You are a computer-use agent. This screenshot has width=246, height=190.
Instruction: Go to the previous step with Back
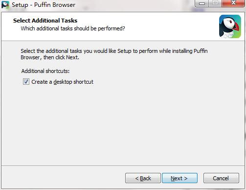pos(143,178)
